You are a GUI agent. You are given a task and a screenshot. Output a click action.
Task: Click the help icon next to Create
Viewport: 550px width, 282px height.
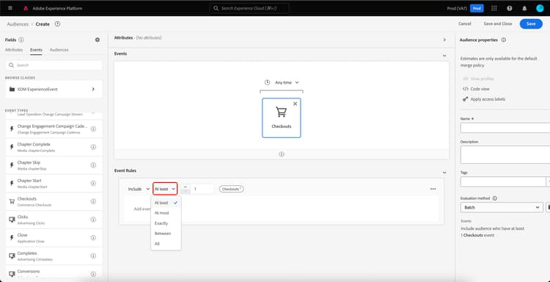57,24
